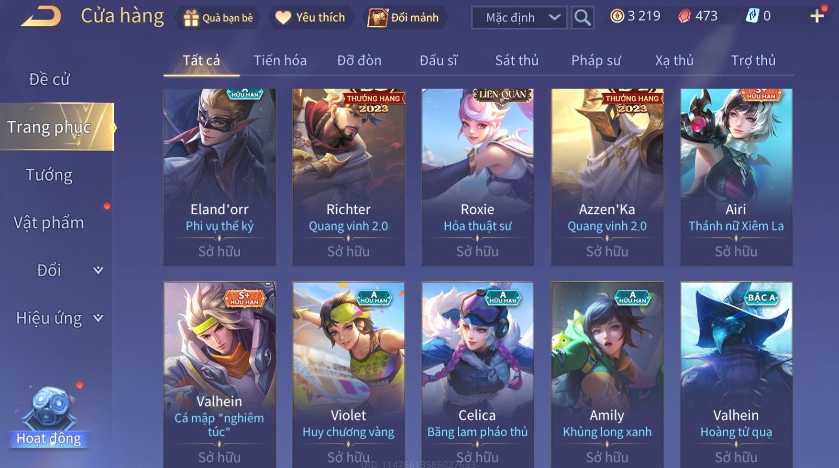Select Tướng in the sidebar

coord(49,175)
